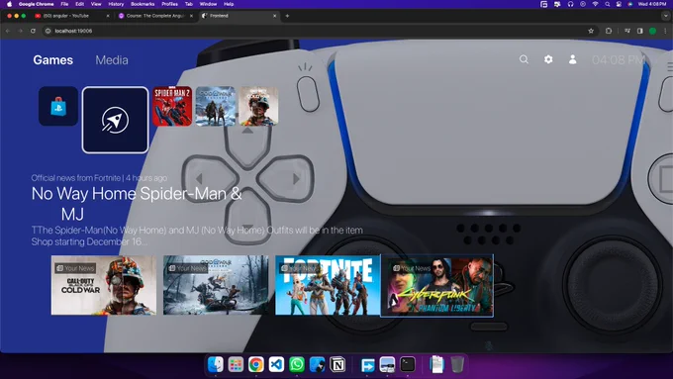Viewport: 673px width, 379px height.
Task: Switch to the Media tab
Action: tap(112, 60)
